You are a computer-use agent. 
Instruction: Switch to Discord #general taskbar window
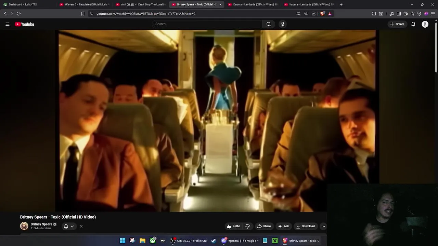240,241
